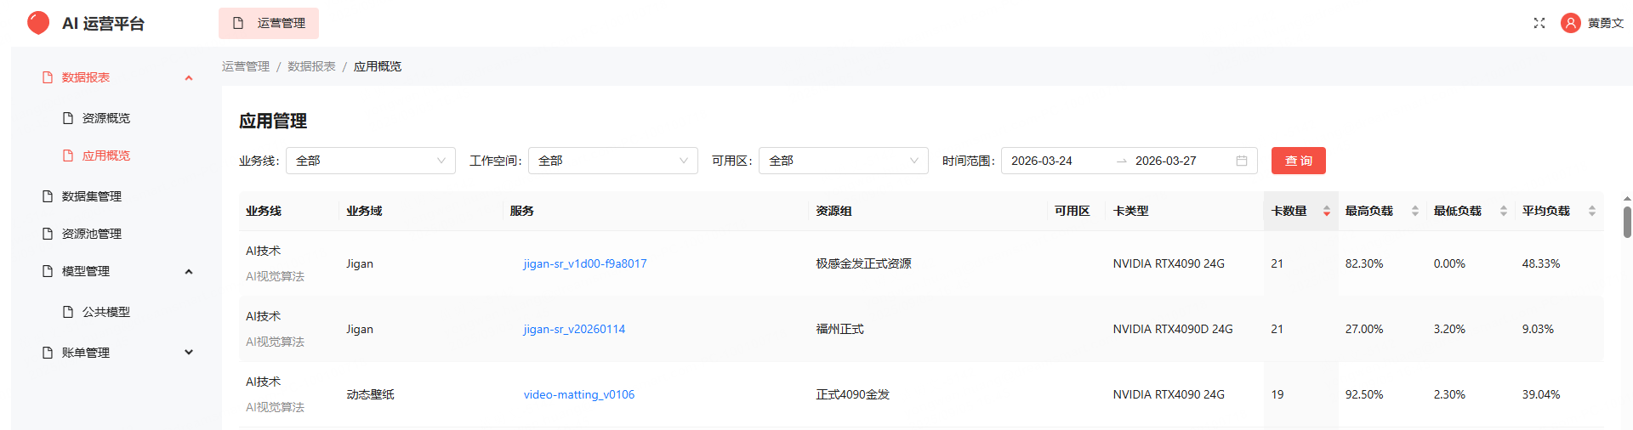Click the red AI 运营平台 logo
This screenshot has height=430, width=1633.
pos(38,23)
